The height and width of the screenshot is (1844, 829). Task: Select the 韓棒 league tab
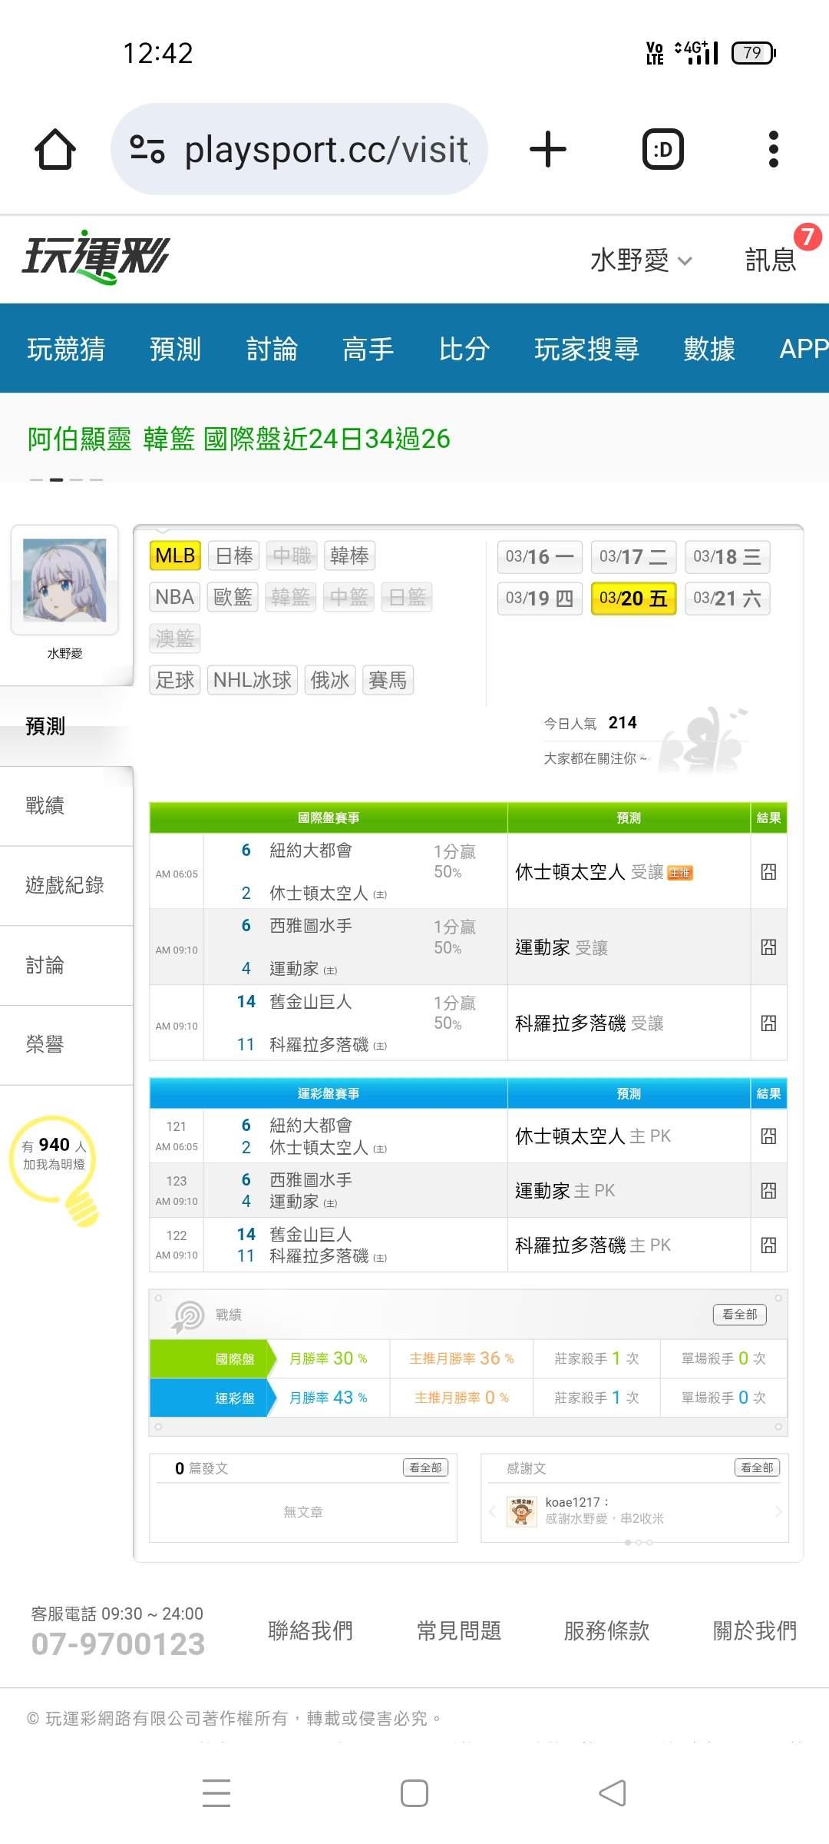tap(349, 556)
